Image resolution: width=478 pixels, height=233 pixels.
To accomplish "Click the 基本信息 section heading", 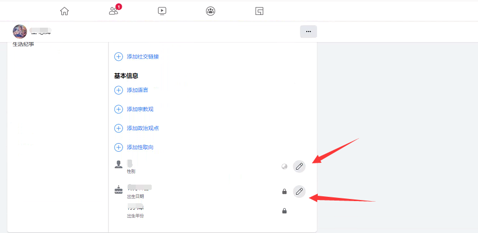I will [x=126, y=76].
